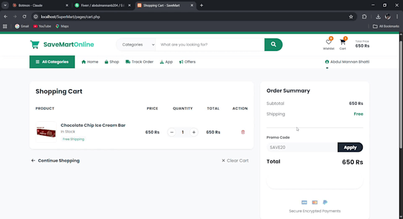The height and width of the screenshot is (219, 403).
Task: Click the Total Price 650 Rs in header
Action: (x=362, y=44)
